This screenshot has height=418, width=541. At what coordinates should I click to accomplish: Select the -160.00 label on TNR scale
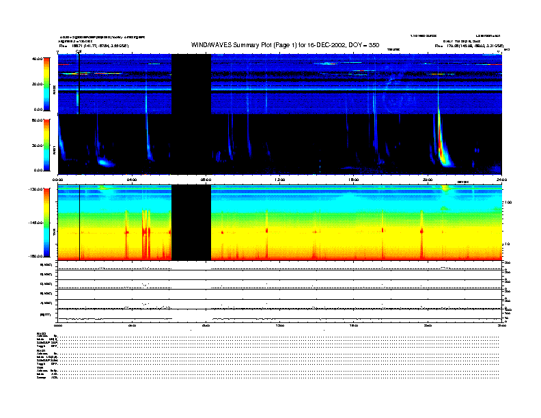click(36, 256)
